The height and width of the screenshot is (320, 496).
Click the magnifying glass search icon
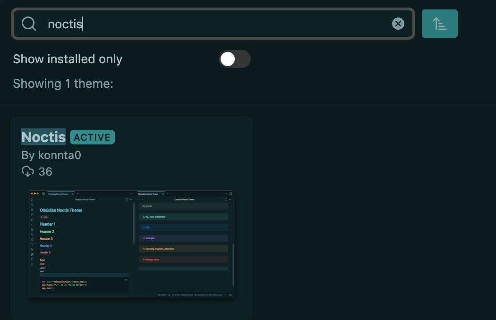coord(29,24)
